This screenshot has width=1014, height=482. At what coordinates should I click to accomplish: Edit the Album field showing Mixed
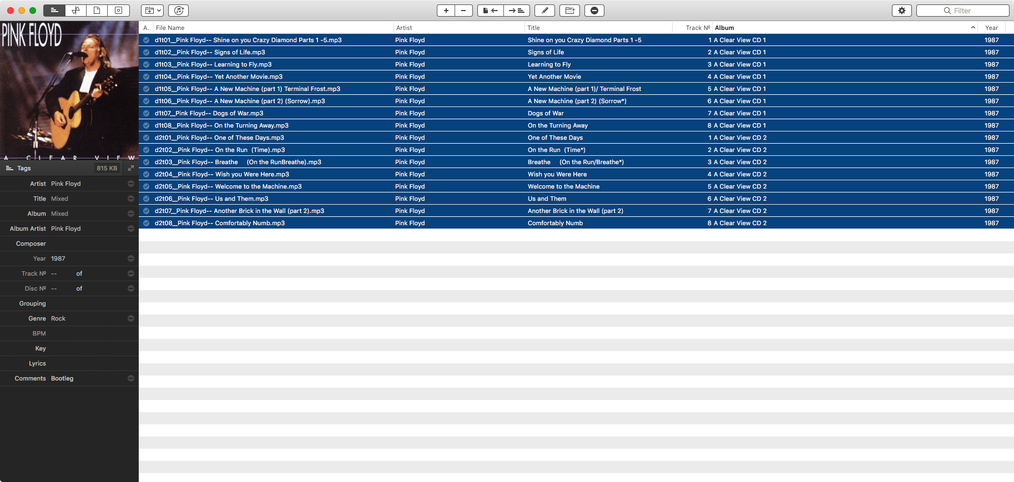coord(88,214)
